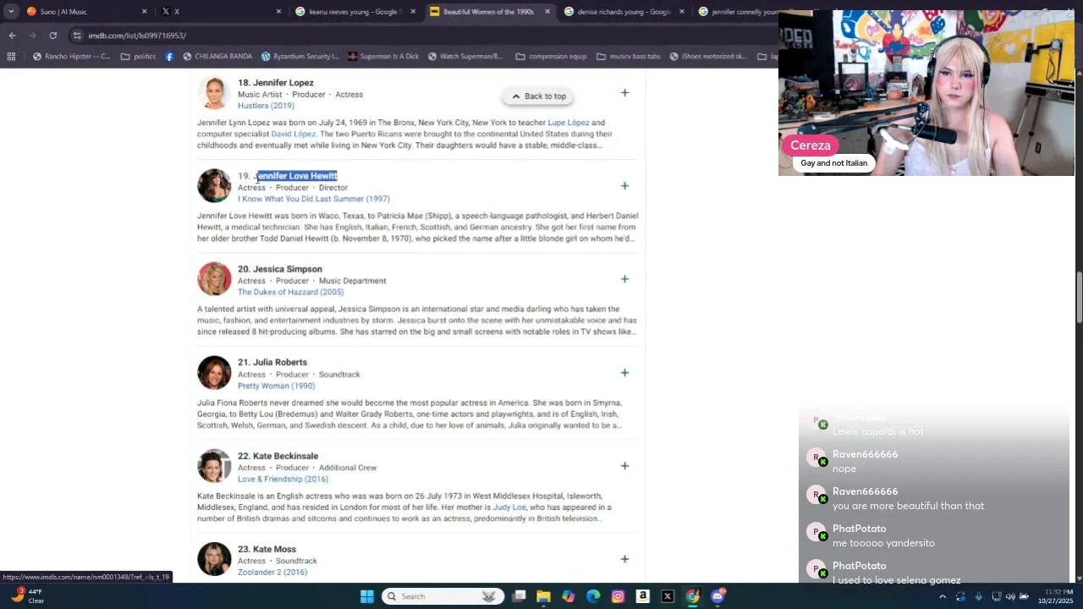View site information icon in address bar
The height and width of the screenshot is (609, 1083).
[x=77, y=36]
